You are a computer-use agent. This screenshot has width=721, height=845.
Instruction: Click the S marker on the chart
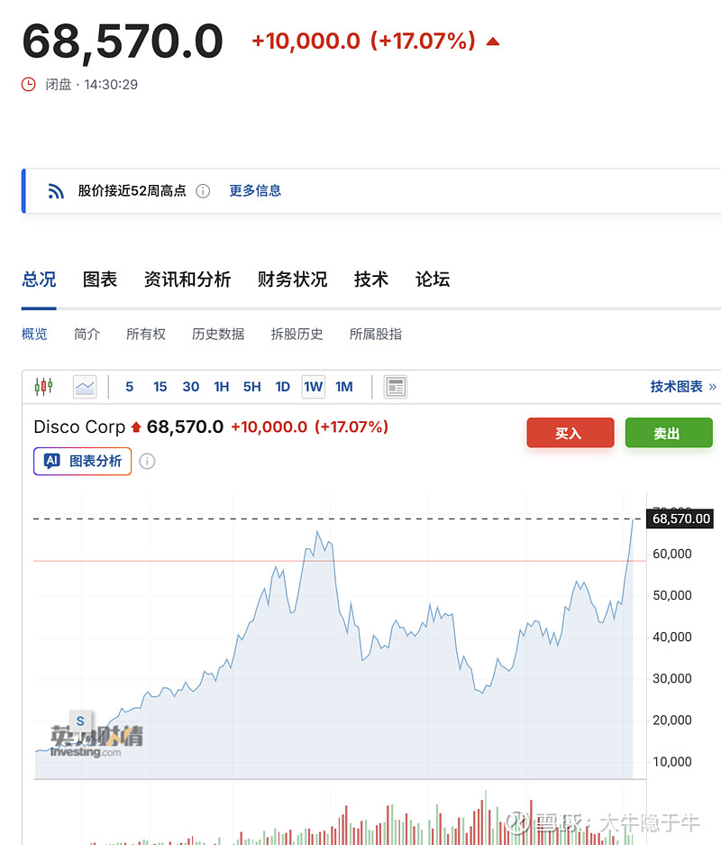pyautogui.click(x=80, y=721)
